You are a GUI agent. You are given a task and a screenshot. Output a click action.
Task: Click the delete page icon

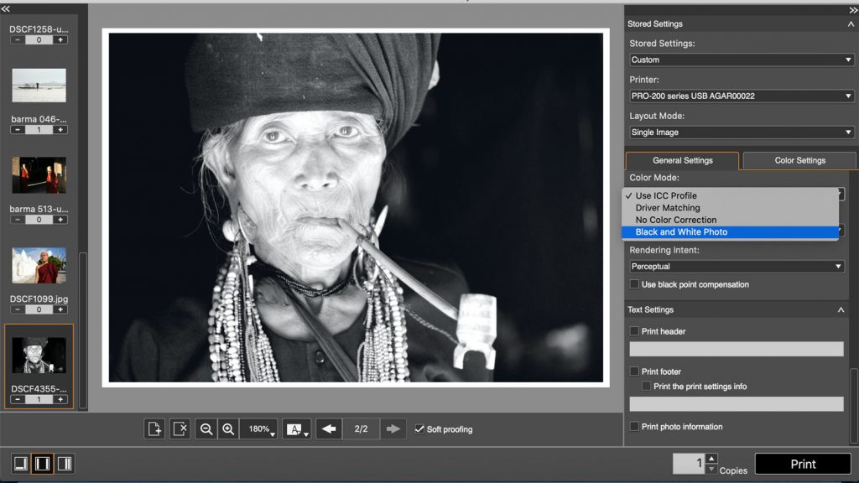(x=180, y=428)
